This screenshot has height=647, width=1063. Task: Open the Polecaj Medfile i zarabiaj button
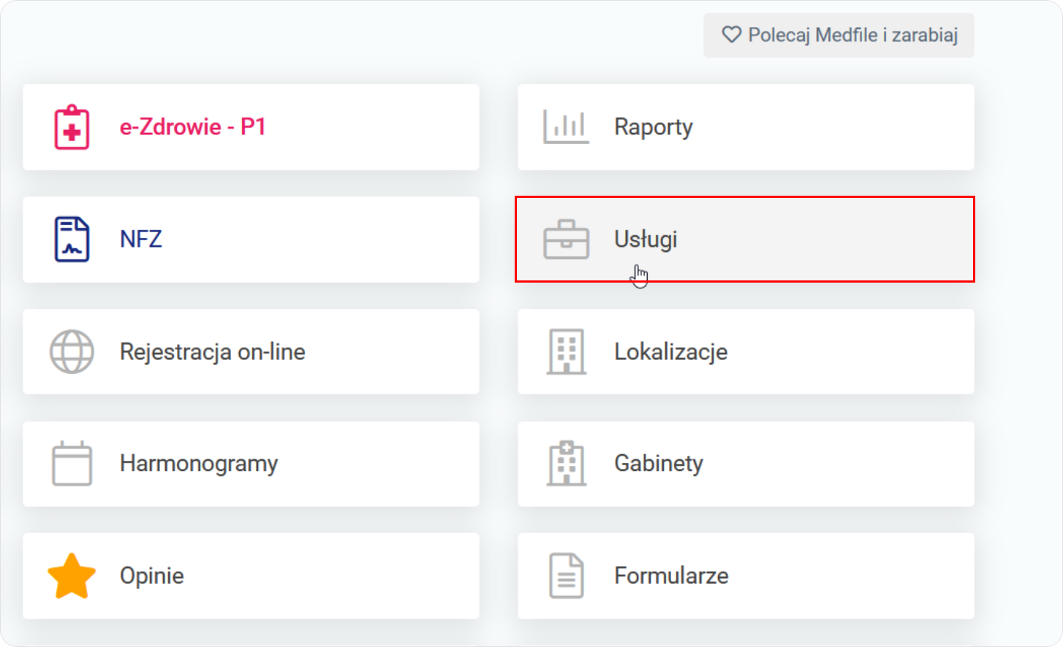coord(839,35)
